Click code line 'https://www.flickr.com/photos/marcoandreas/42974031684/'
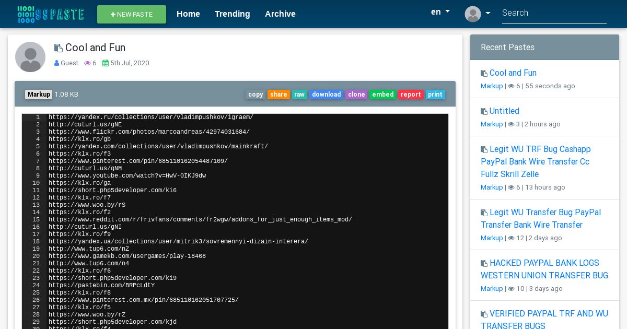627x329 pixels. pos(149,132)
